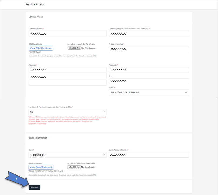Open the View SSM Certificate link

click(x=41, y=48)
